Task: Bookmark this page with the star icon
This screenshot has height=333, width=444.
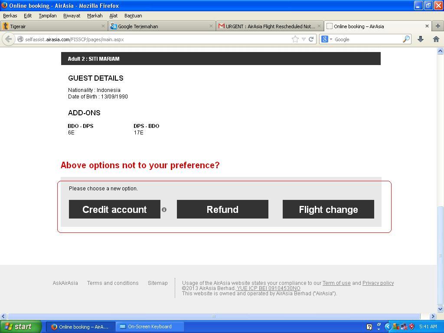Action: (x=295, y=39)
